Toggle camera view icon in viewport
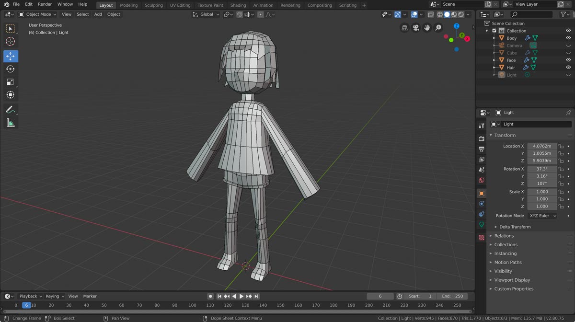The width and height of the screenshot is (575, 322). click(x=416, y=28)
